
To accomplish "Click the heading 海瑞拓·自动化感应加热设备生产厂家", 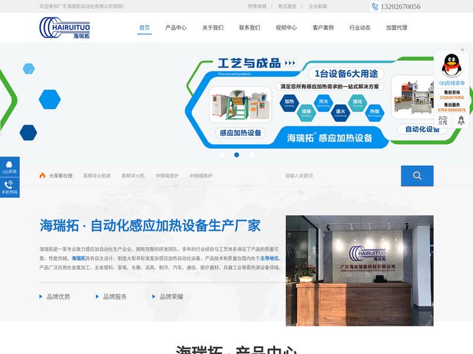I will tap(150, 226).
